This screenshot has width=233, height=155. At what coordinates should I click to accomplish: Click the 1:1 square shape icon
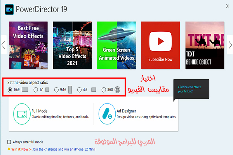[47, 90]
